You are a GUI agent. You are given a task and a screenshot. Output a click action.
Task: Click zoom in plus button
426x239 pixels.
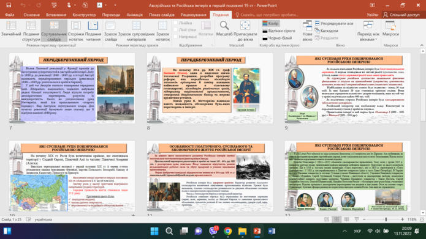pyautogui.click(x=402, y=219)
